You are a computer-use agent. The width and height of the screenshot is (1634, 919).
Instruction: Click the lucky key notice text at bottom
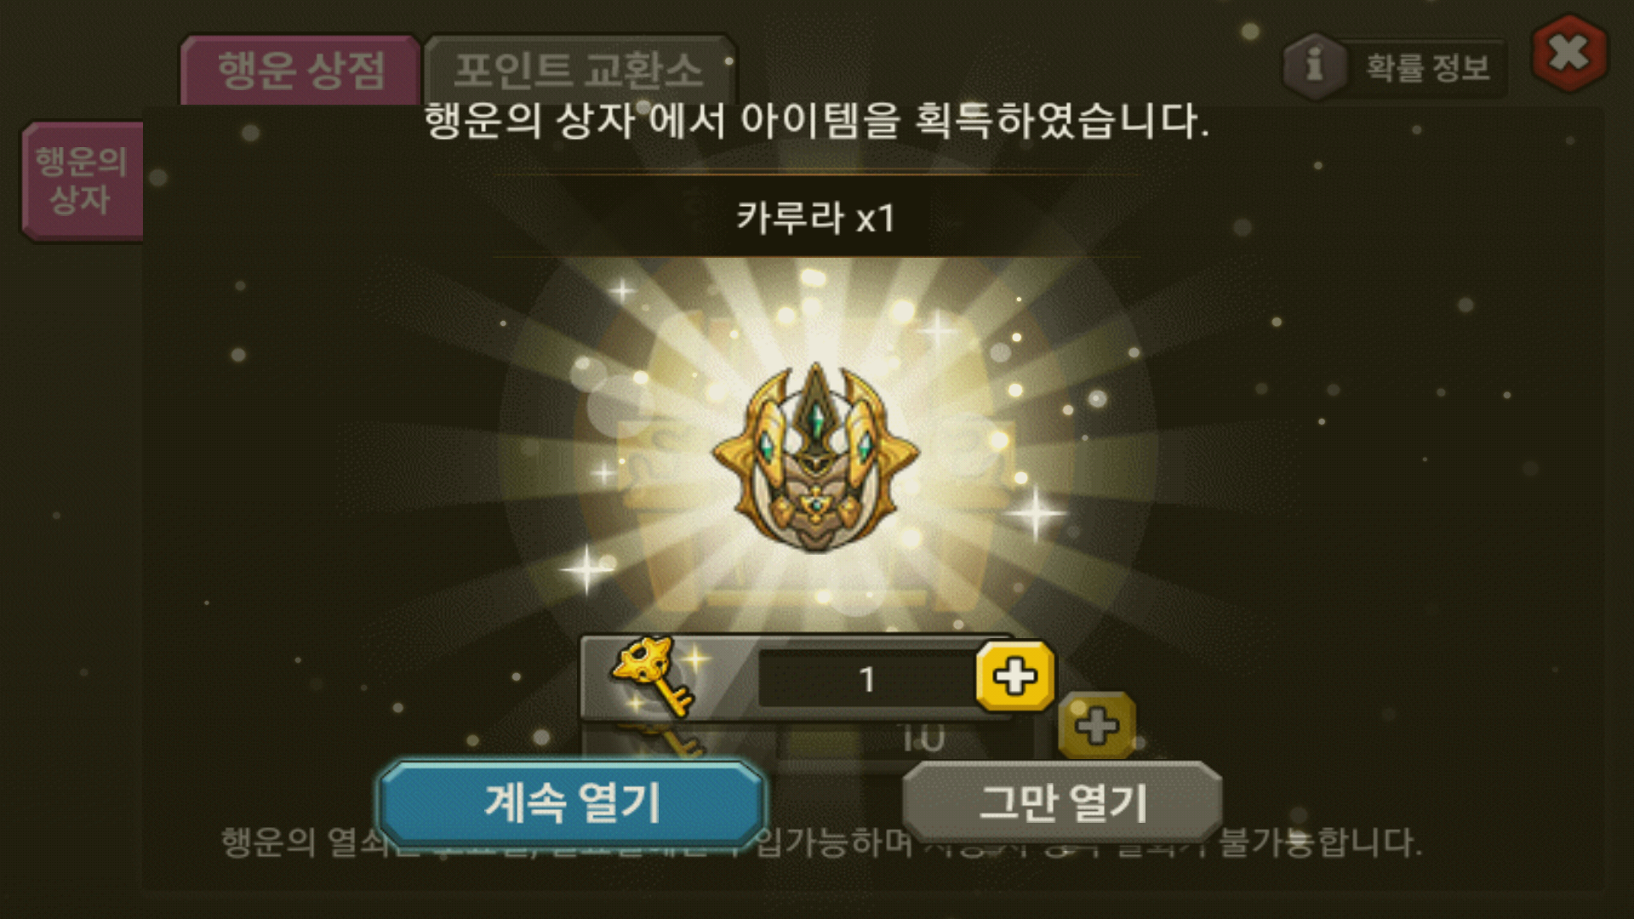821,842
